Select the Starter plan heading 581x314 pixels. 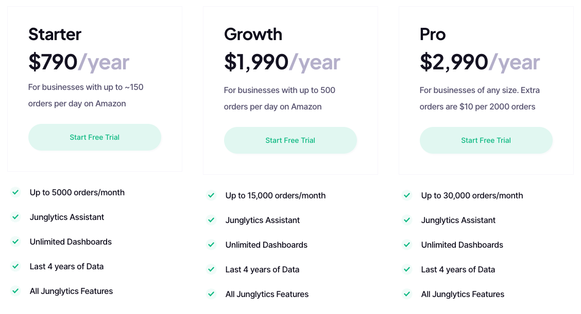click(55, 34)
